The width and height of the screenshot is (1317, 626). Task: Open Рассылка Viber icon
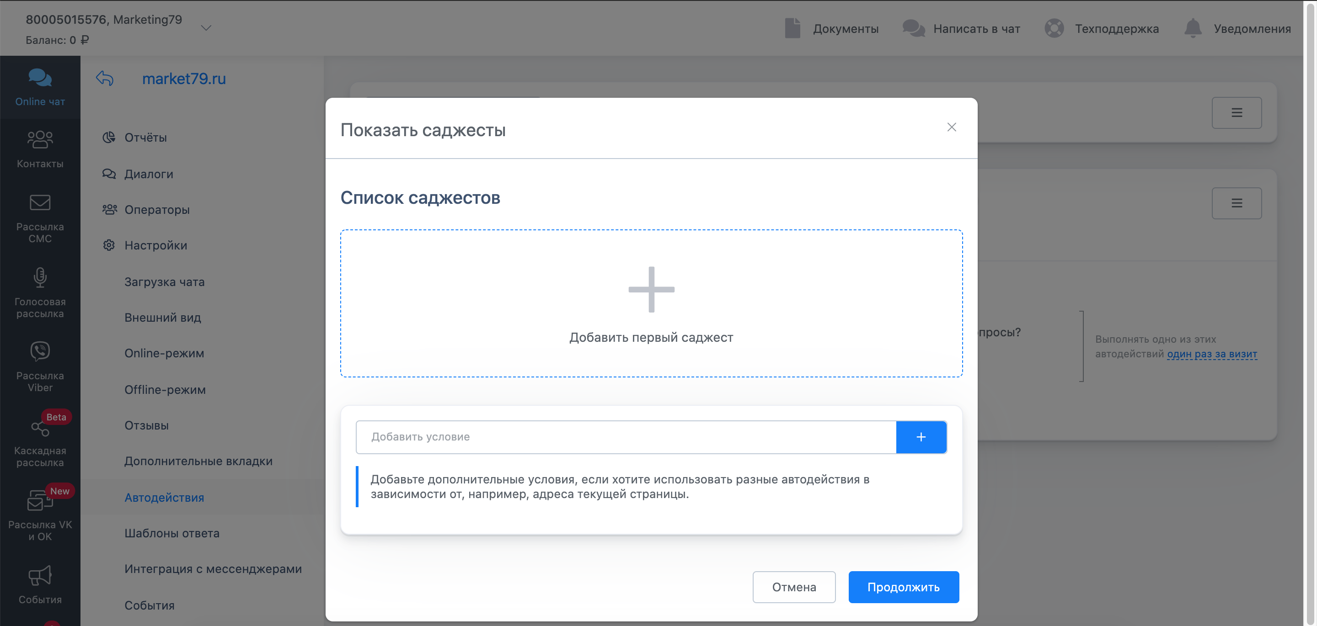coord(40,351)
